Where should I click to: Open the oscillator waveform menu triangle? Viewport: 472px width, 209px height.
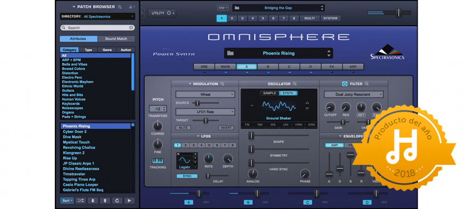[x=252, y=106]
